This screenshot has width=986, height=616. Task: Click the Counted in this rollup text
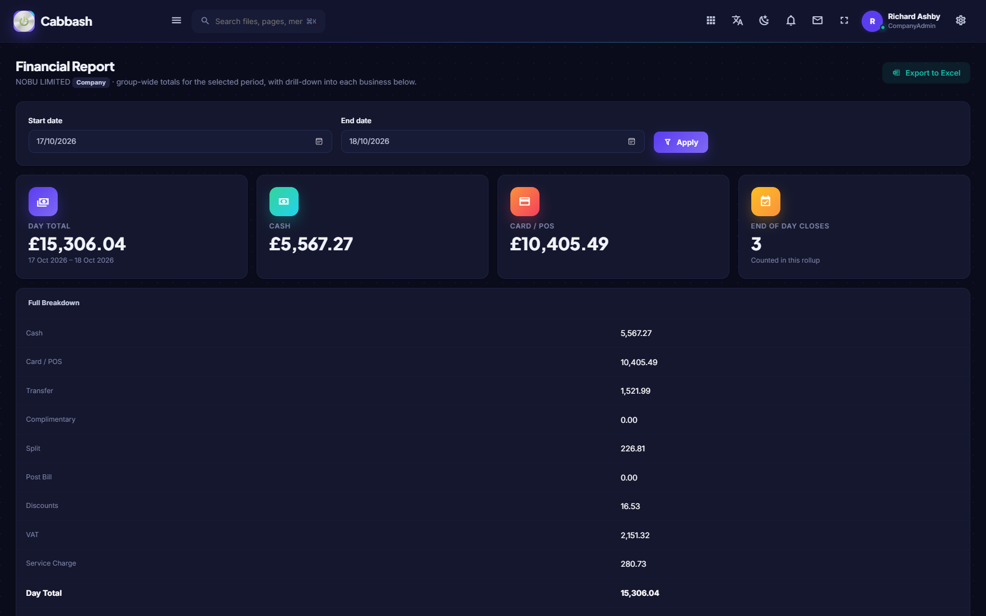[785, 260]
